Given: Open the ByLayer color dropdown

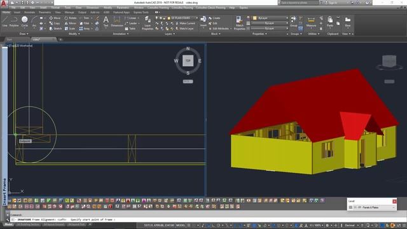Looking at the screenshot, I should [x=270, y=18].
